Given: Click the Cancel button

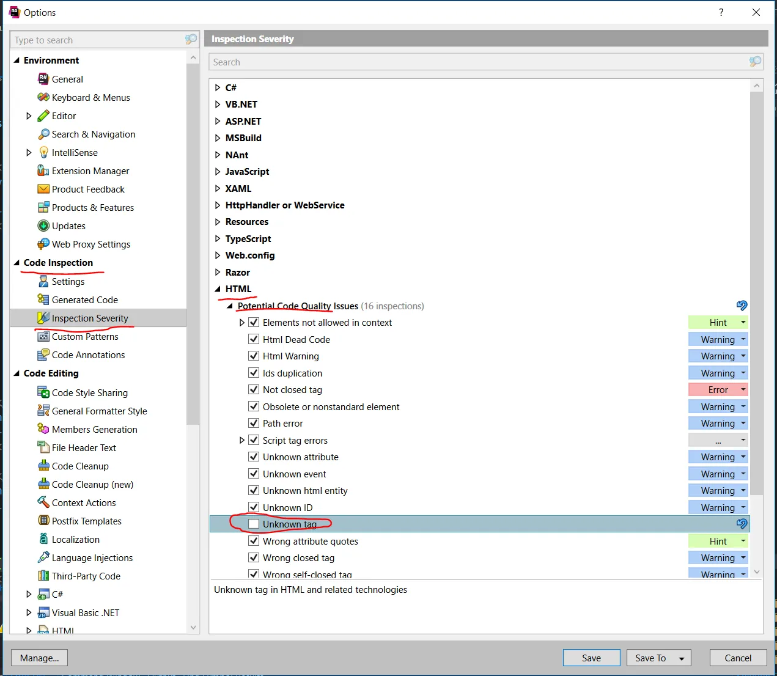Looking at the screenshot, I should coord(738,658).
